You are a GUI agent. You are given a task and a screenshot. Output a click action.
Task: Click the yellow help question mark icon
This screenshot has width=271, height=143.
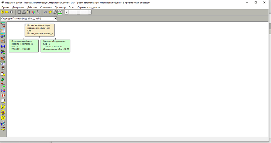[x=2, y=12]
